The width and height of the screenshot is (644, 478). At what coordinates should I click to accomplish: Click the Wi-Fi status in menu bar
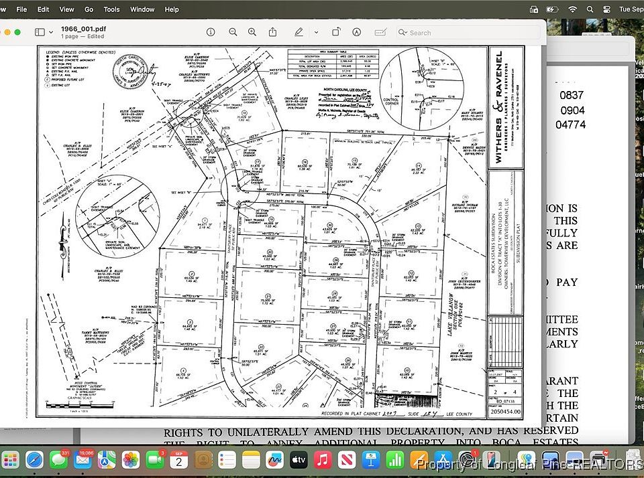click(x=572, y=9)
